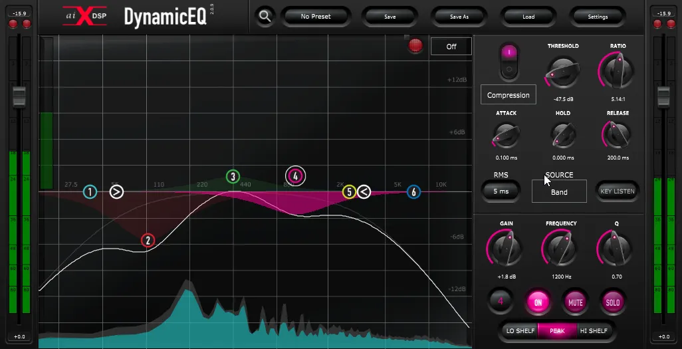682x349 pixels.
Task: Click the Frequency knob
Action: (x=561, y=249)
